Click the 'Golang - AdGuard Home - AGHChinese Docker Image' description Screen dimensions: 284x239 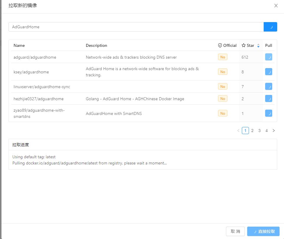[135, 99]
